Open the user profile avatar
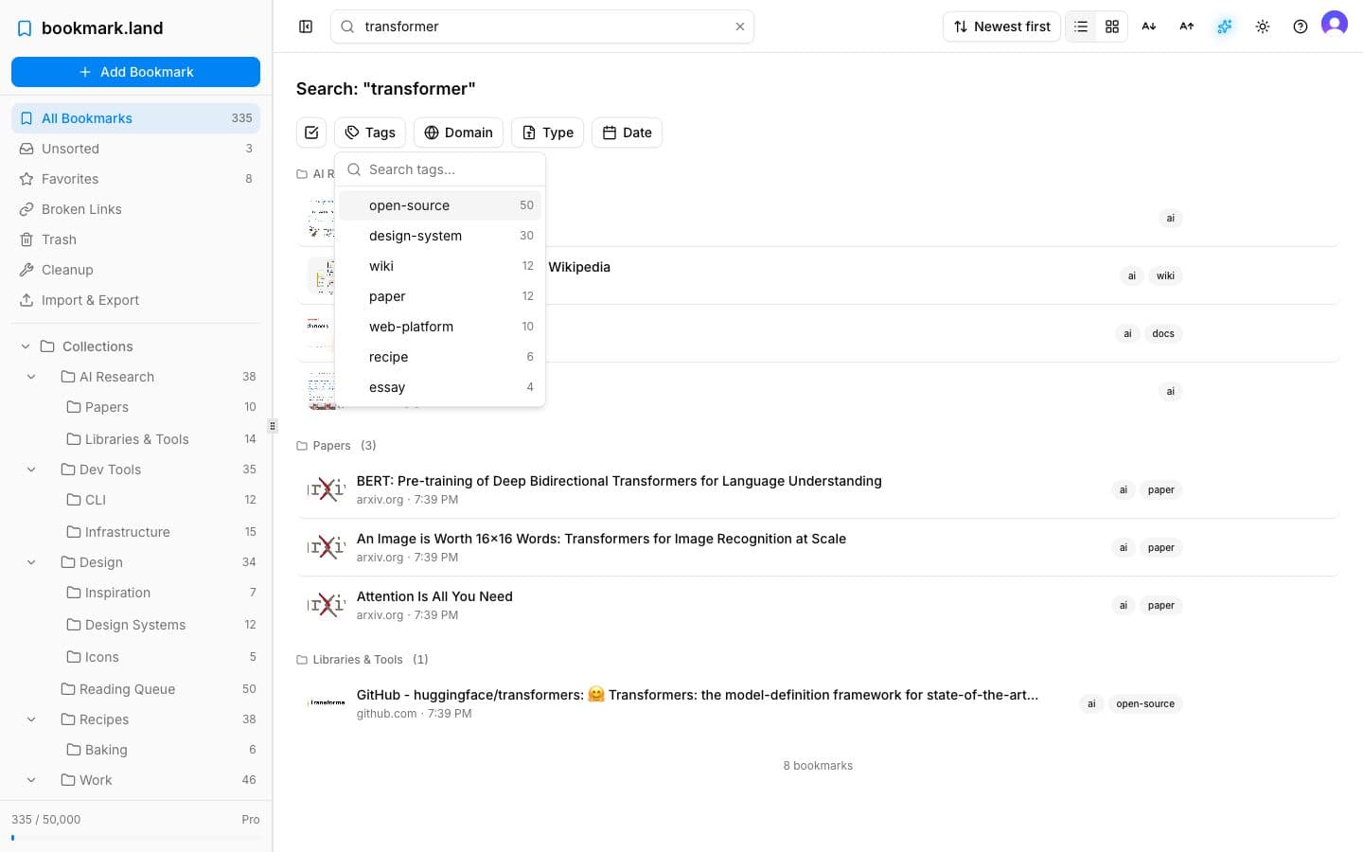The width and height of the screenshot is (1363, 852). pos(1335,24)
